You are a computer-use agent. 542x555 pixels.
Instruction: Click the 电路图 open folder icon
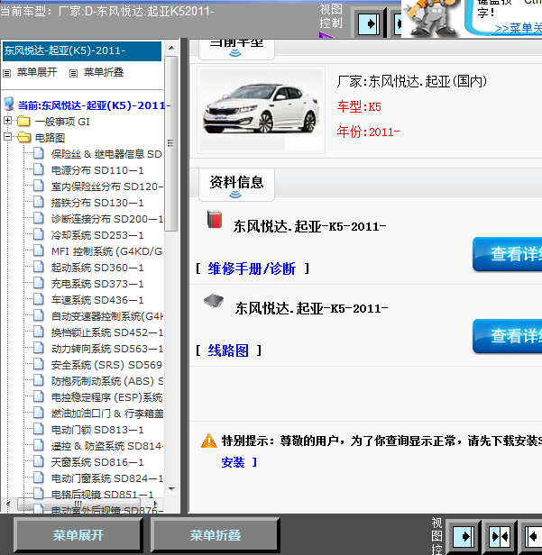pos(23,137)
